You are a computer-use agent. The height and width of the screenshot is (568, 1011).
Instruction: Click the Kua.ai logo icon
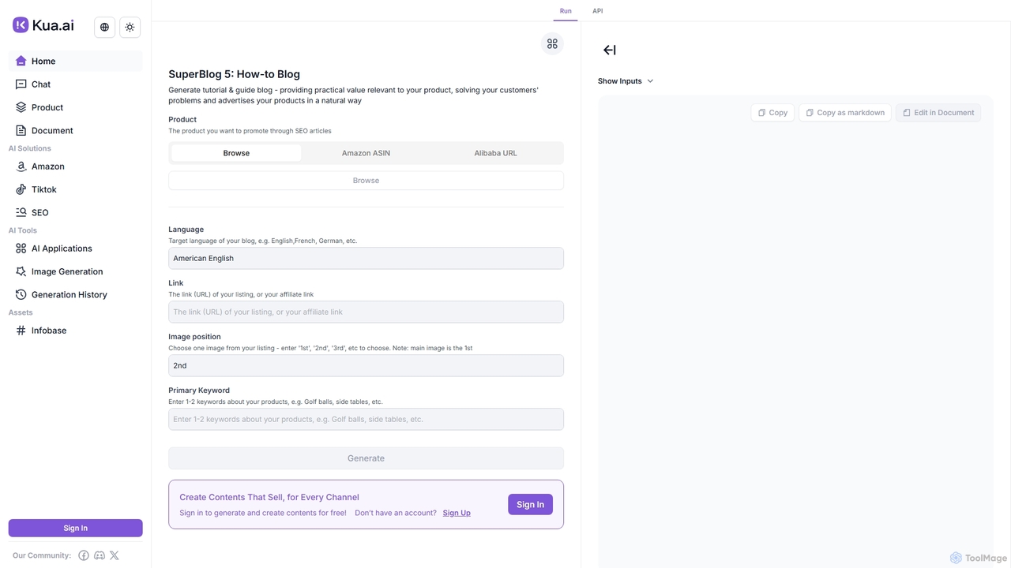[x=21, y=25]
